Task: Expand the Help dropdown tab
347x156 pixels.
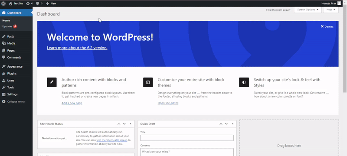Action: coord(331,10)
